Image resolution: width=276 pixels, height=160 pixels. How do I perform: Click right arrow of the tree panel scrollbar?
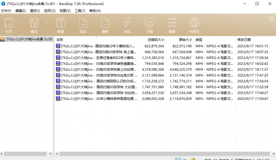(50, 154)
